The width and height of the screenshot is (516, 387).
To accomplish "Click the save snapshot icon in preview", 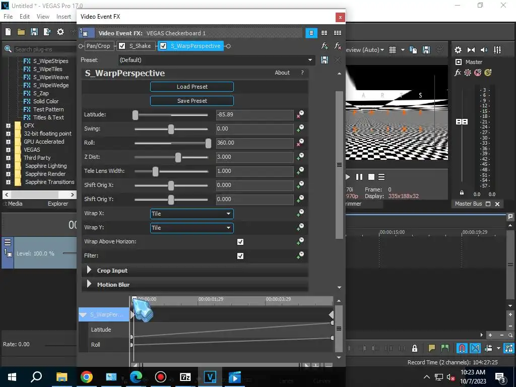I will 426,50.
